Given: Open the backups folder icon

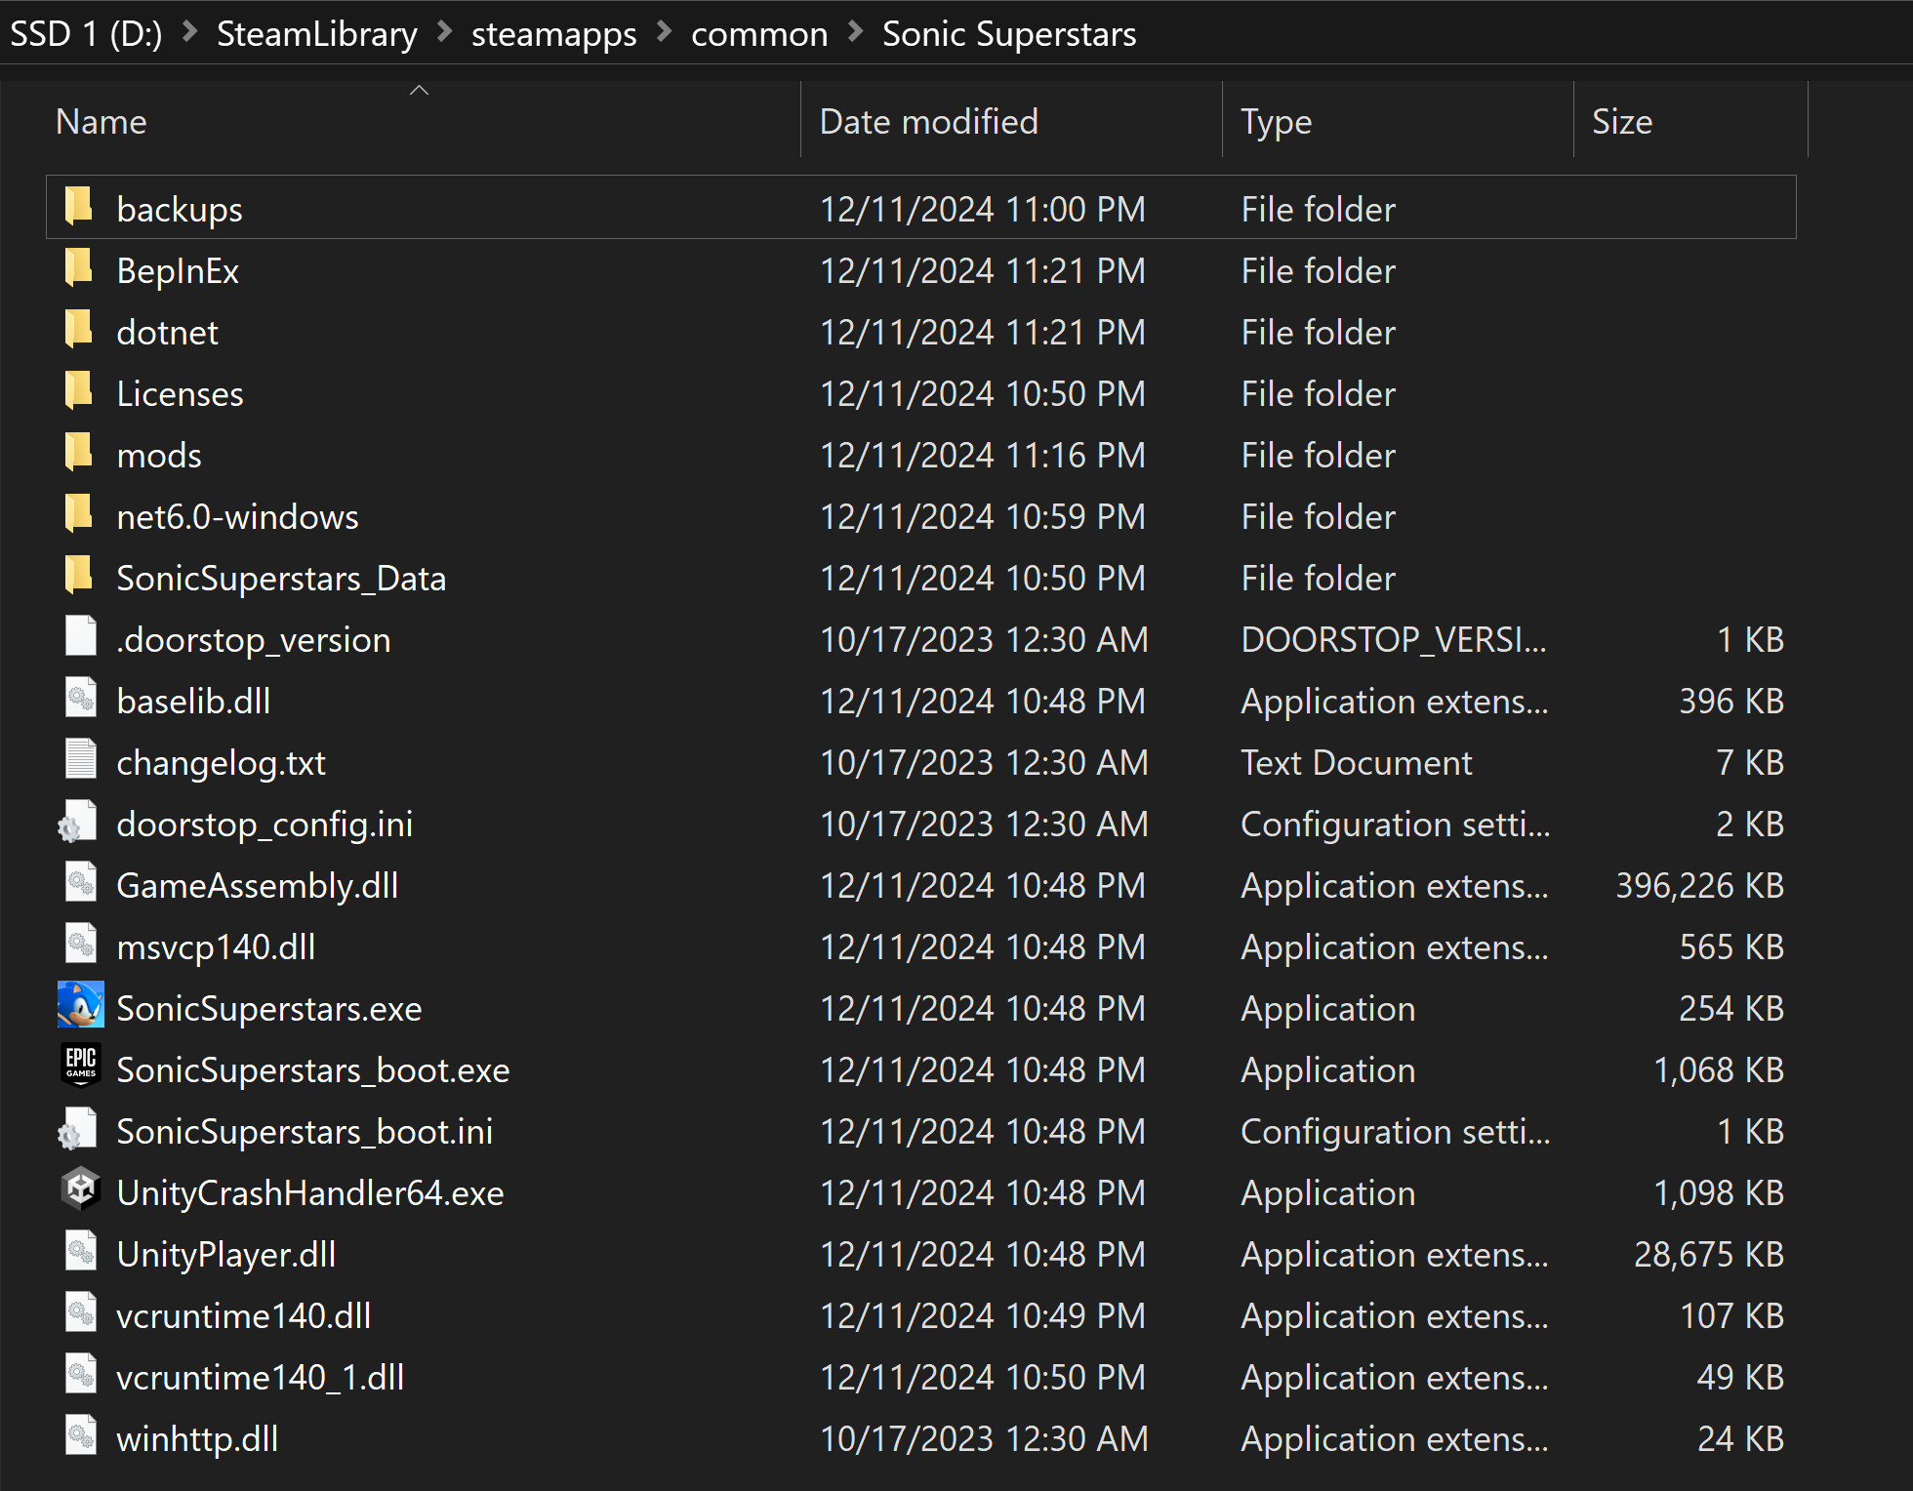Looking at the screenshot, I should [x=79, y=208].
